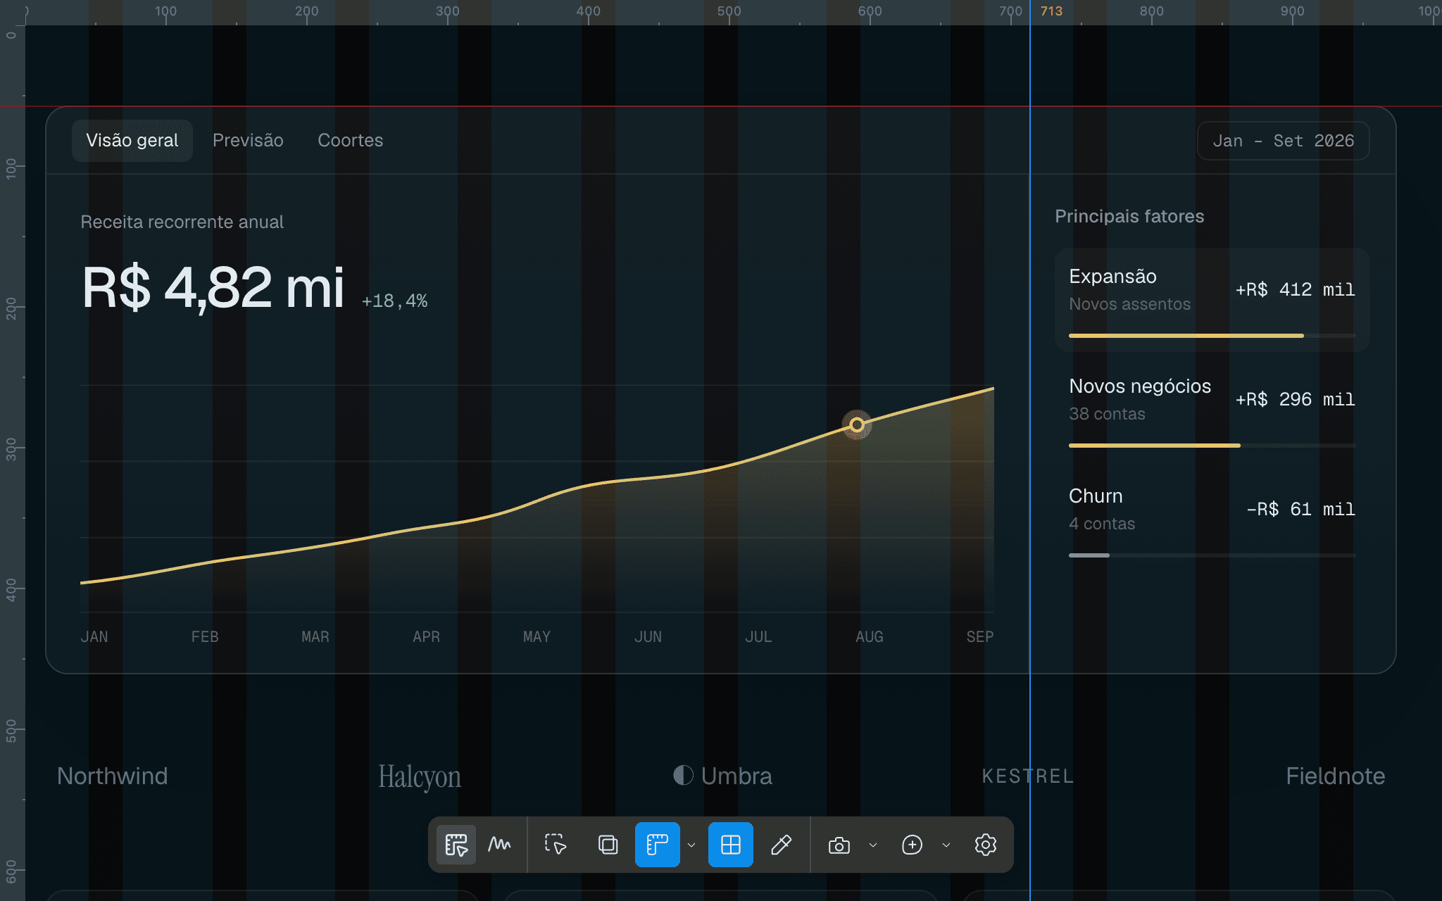Image resolution: width=1442 pixels, height=901 pixels.
Task: Click the "JAN" axis label
Action: click(94, 637)
